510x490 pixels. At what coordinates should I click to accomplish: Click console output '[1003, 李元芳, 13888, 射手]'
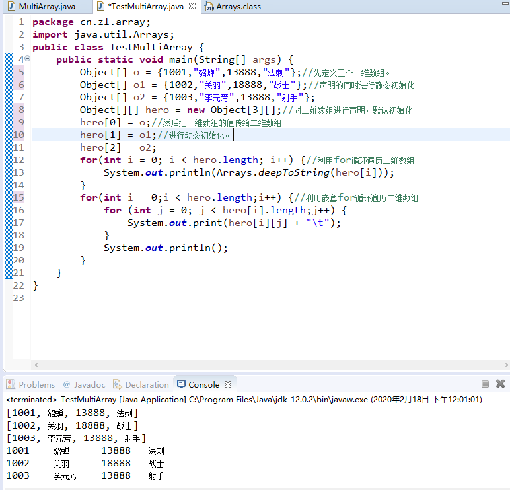[76, 438]
